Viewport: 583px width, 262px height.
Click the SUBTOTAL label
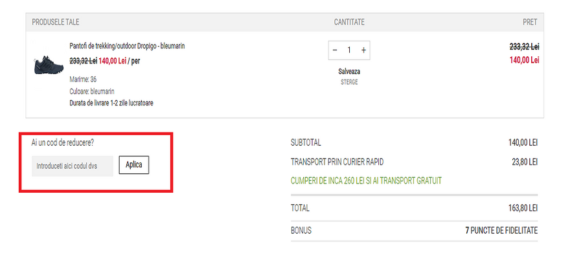point(306,143)
